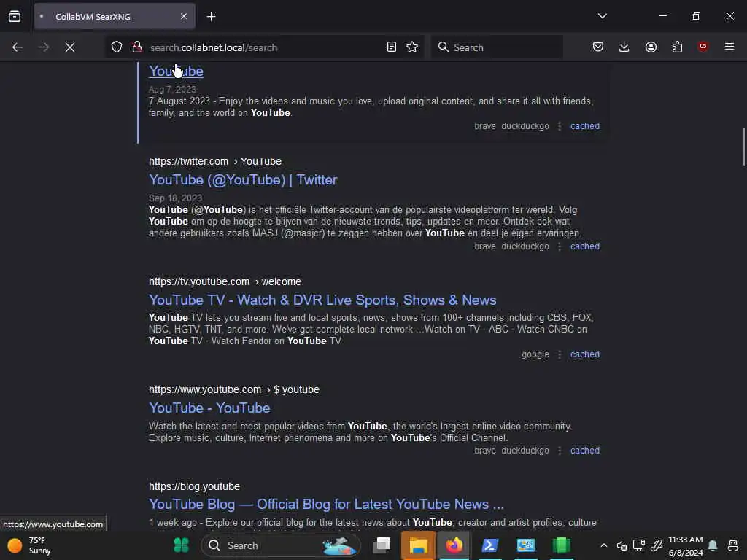The width and height of the screenshot is (747, 560).
Task: Open options dots for Aug 7 YouTube result
Action: tap(560, 126)
